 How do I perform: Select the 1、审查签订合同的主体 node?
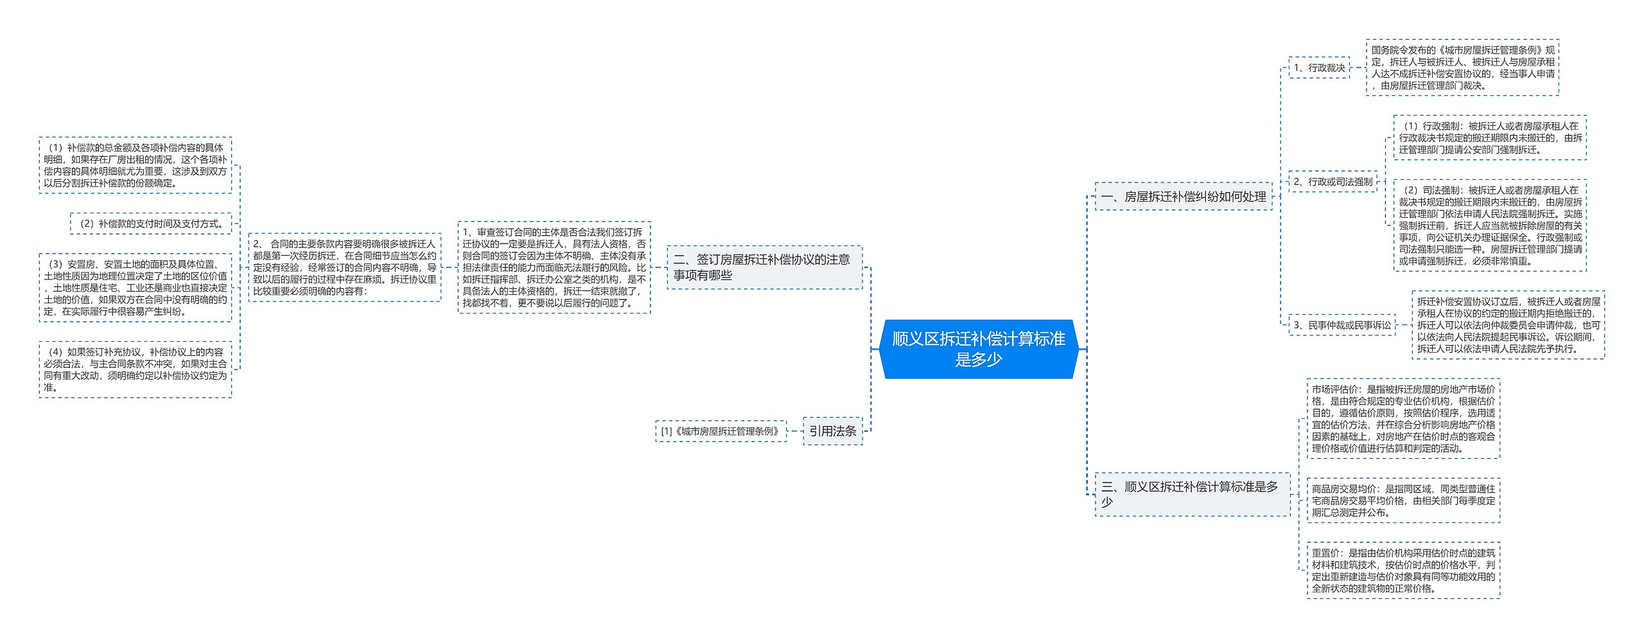[554, 267]
